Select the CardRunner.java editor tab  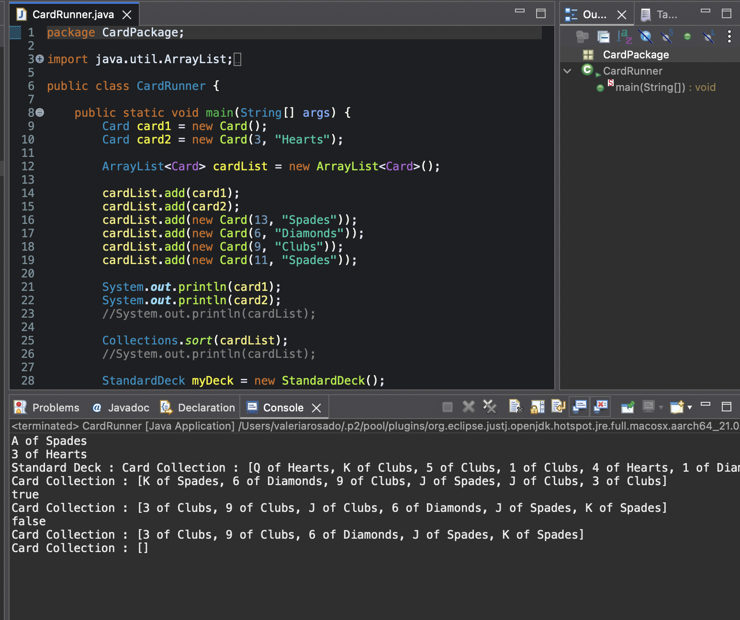tap(73, 14)
